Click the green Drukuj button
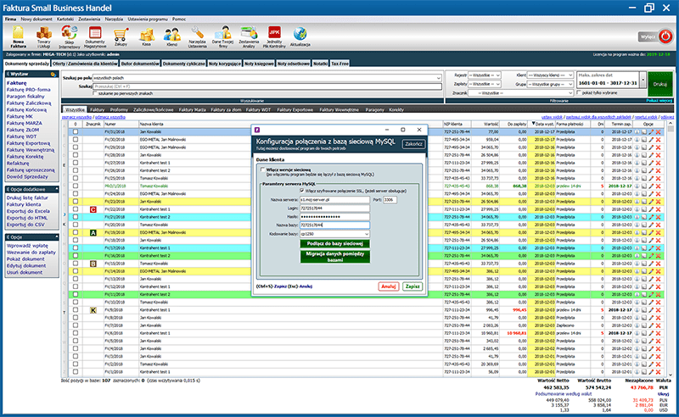The image size is (679, 417). point(659,84)
